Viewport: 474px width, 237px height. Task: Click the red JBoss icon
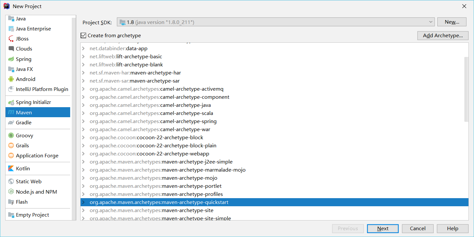pos(11,39)
